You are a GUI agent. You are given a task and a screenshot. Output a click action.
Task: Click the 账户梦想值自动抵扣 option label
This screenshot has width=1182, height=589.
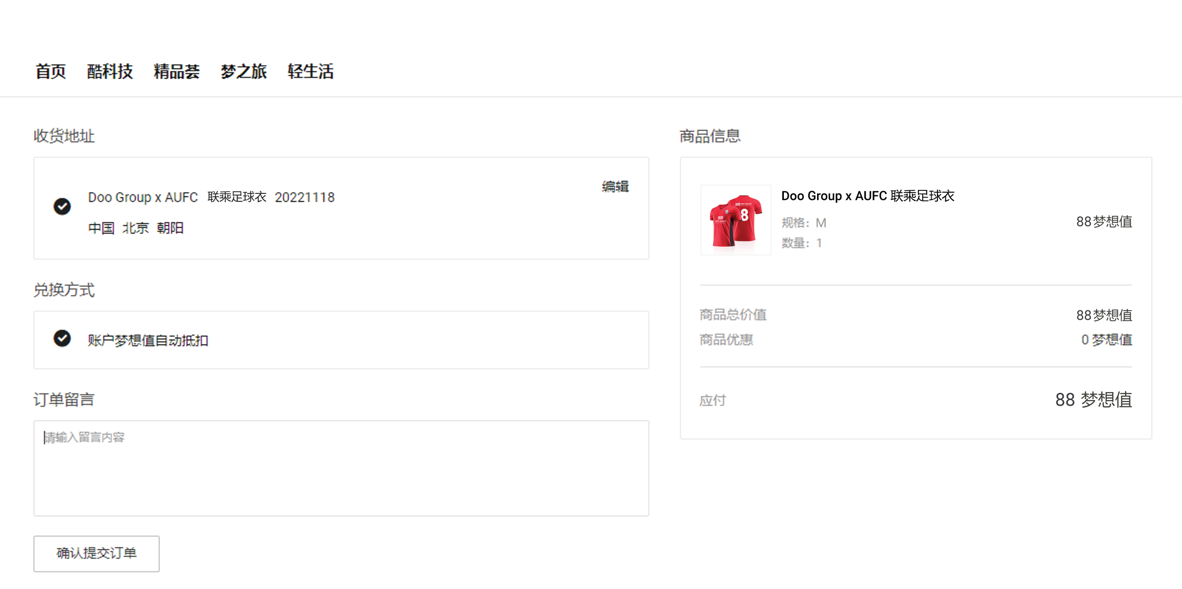[148, 341]
